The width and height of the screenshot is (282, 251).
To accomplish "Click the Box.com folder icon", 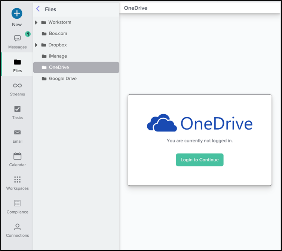I will [x=44, y=34].
